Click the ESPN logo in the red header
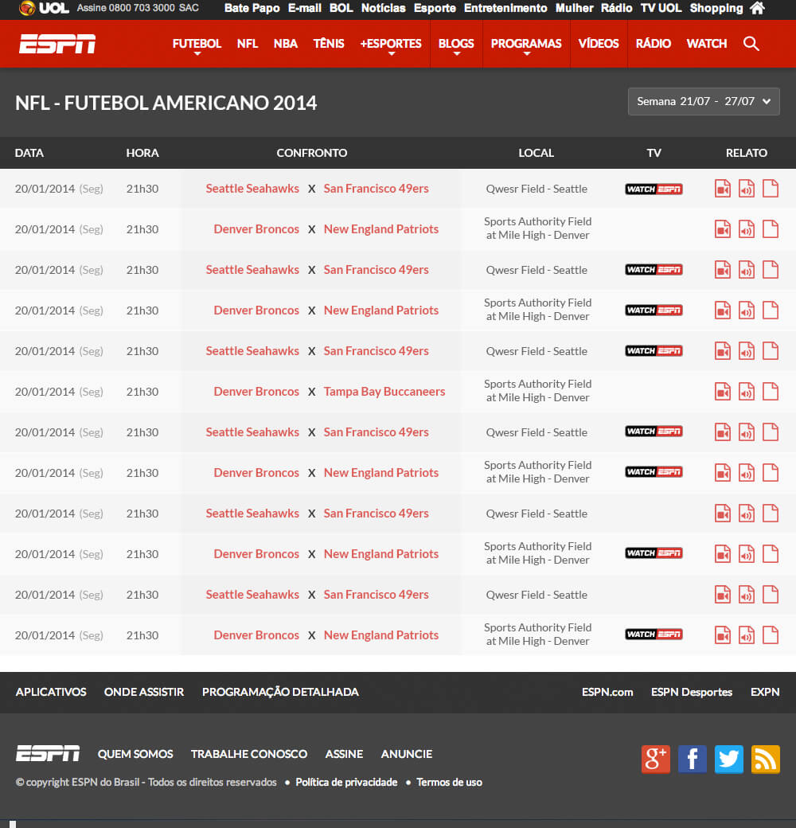Viewport: 796px width, 828px height. (57, 44)
